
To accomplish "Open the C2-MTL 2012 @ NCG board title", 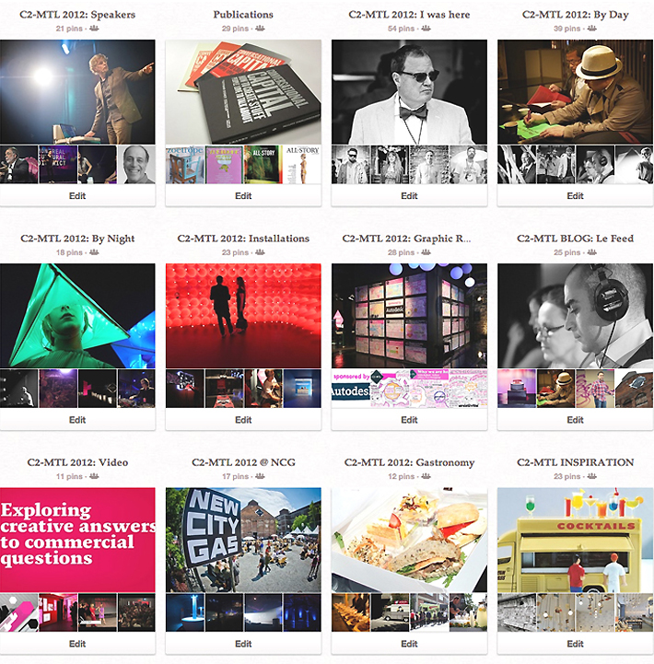I will click(x=243, y=462).
